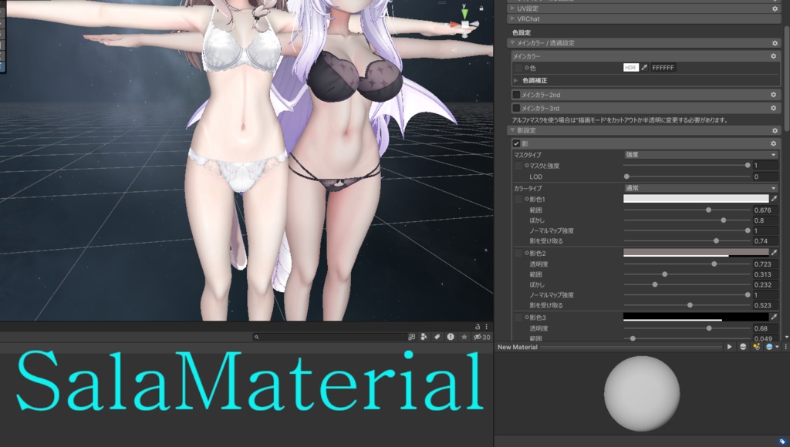Adjust 影色1 ぼかし slider at 0.8
790x447 pixels.
(687, 220)
